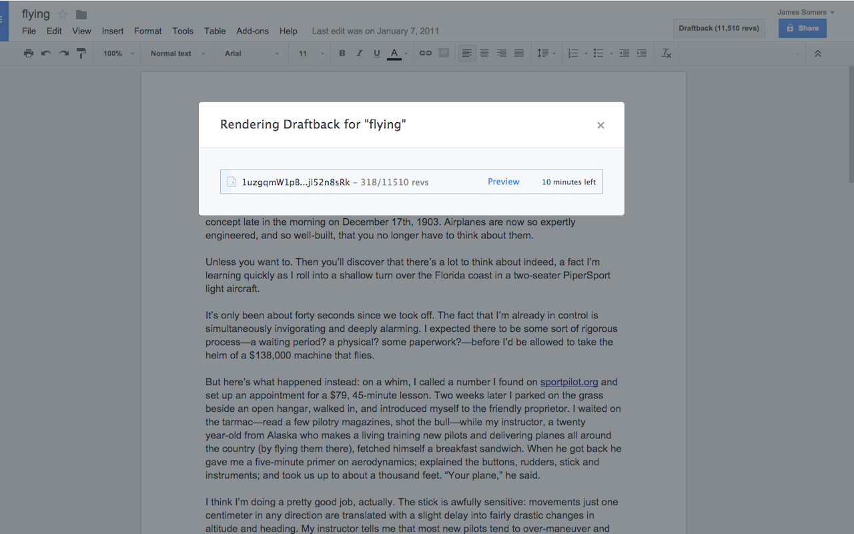Open the Insert menu
The height and width of the screenshot is (534, 854).
[x=113, y=31]
